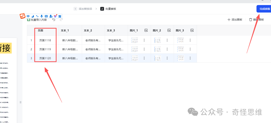
Task: Open voice input microphone in Sogou bar
Action: pyautogui.click(x=42, y=16)
